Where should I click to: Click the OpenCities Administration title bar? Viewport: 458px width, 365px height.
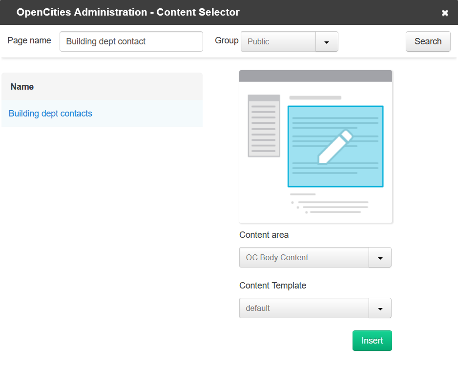127,12
